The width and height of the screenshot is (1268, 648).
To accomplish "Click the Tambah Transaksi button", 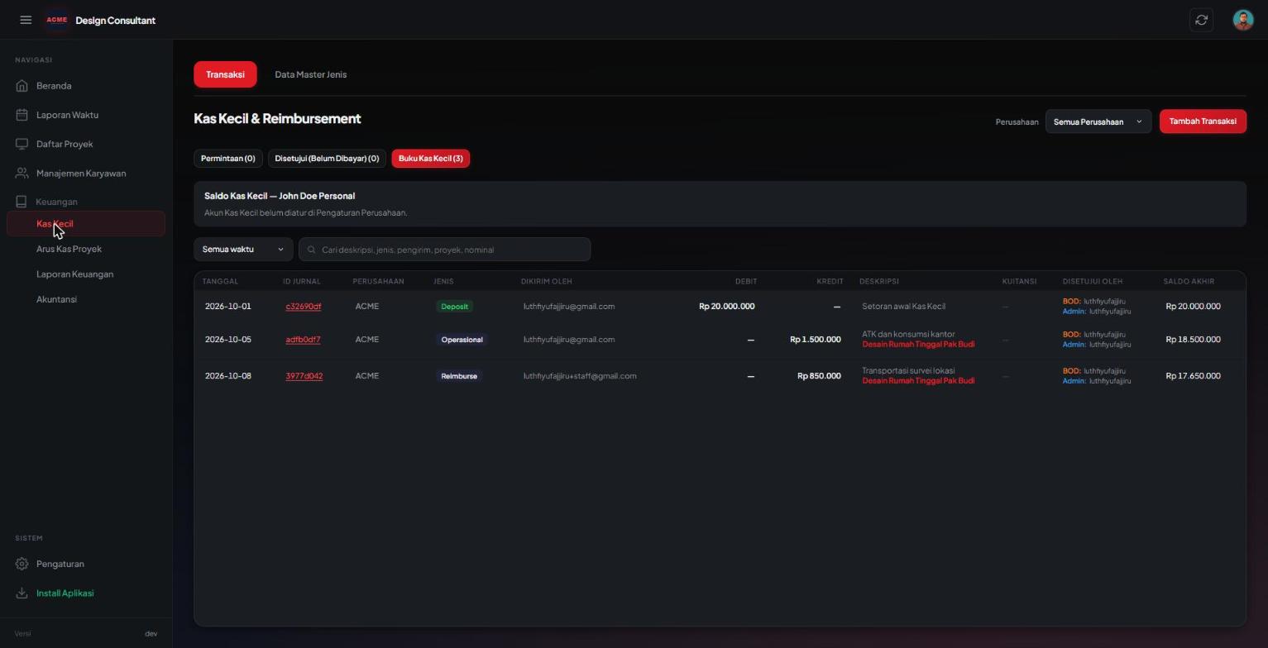I will (x=1202, y=121).
